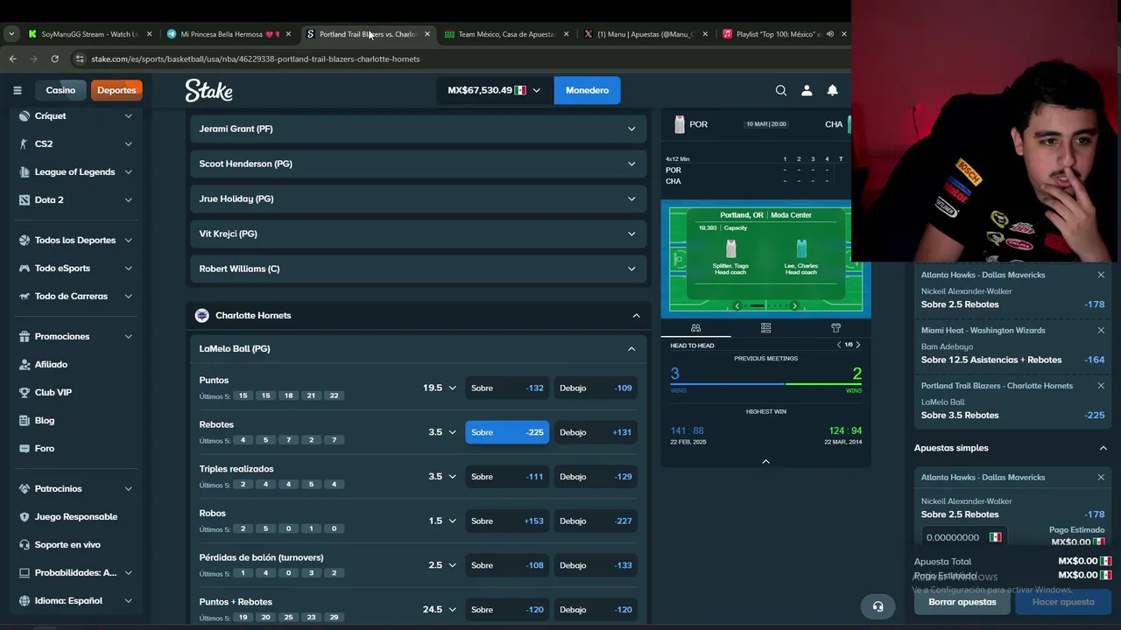Viewport: 1121px width, 630px height.
Task: Switch to Deportes tab
Action: (116, 90)
